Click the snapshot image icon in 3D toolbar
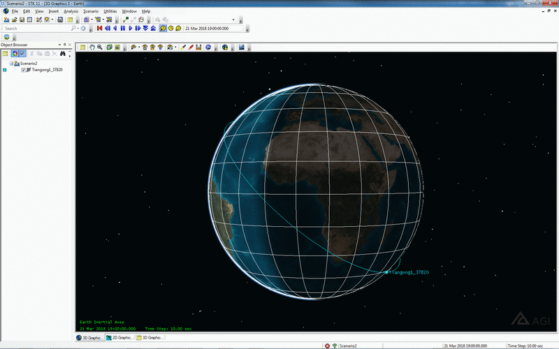559x349 pixels. (x=242, y=47)
